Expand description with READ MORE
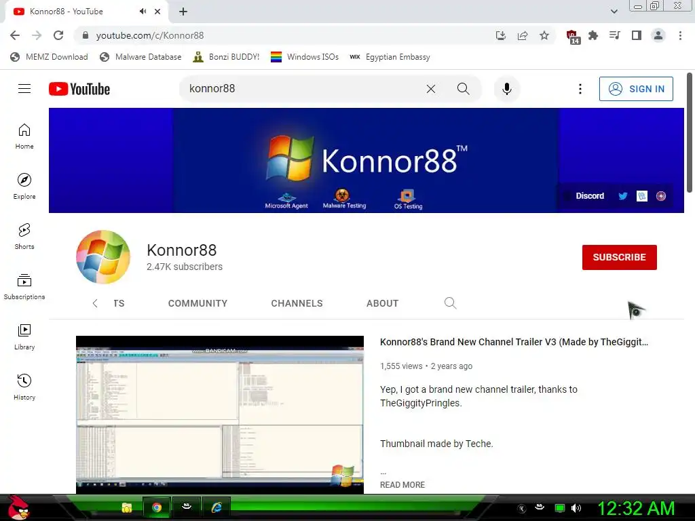Viewport: 695px width, 521px height. click(x=402, y=484)
